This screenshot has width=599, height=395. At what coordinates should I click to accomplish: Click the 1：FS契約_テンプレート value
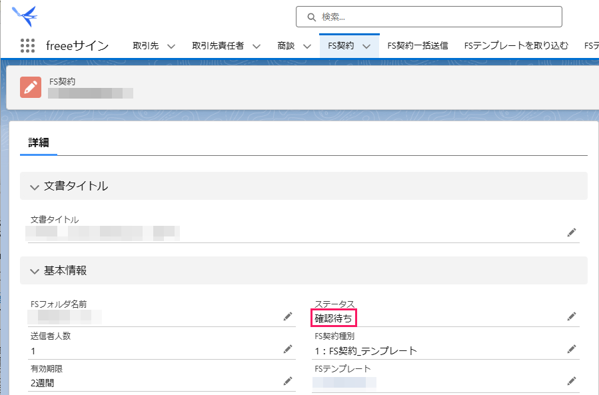[366, 350]
